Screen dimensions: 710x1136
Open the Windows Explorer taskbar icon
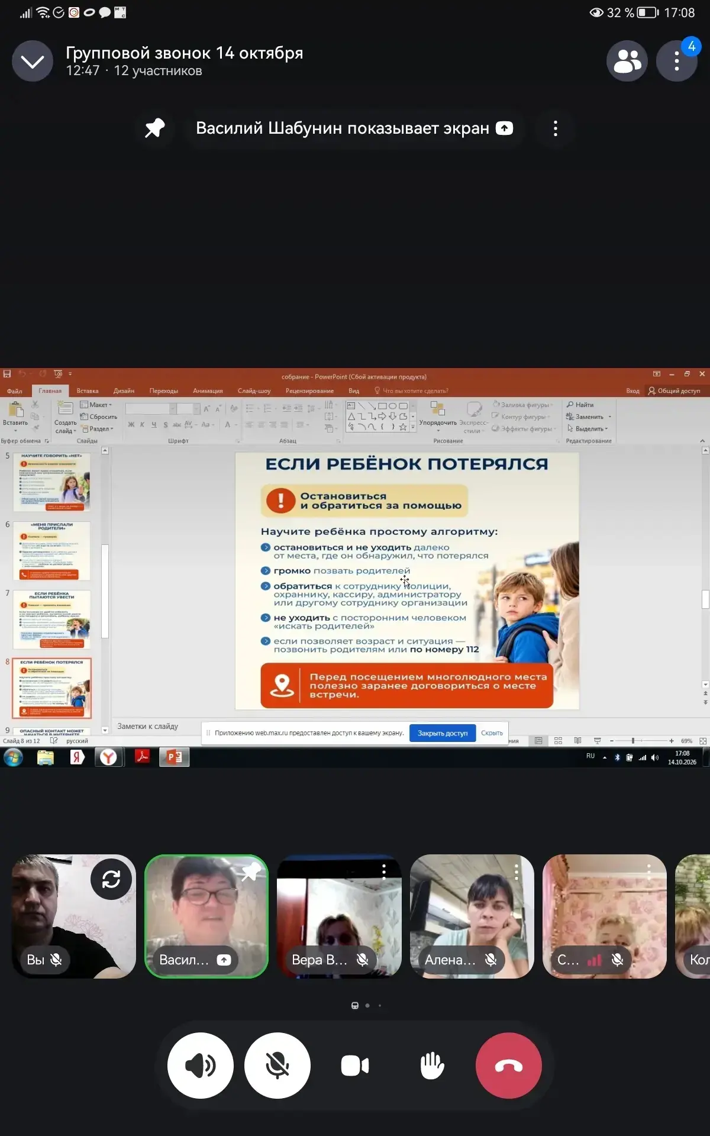point(46,757)
